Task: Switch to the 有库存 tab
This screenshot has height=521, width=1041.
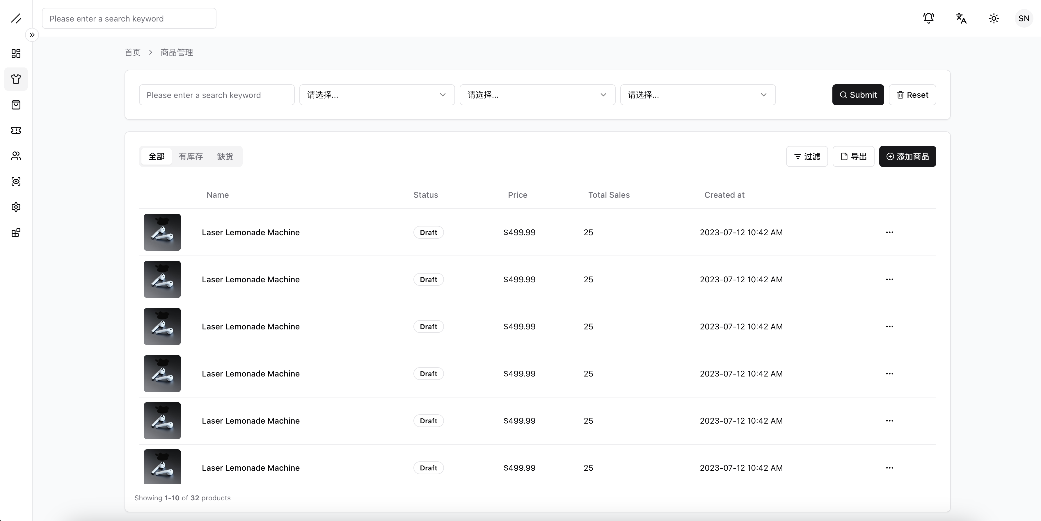Action: [191, 156]
